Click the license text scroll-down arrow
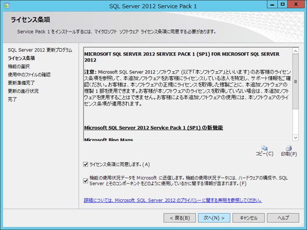 pyautogui.click(x=295, y=138)
